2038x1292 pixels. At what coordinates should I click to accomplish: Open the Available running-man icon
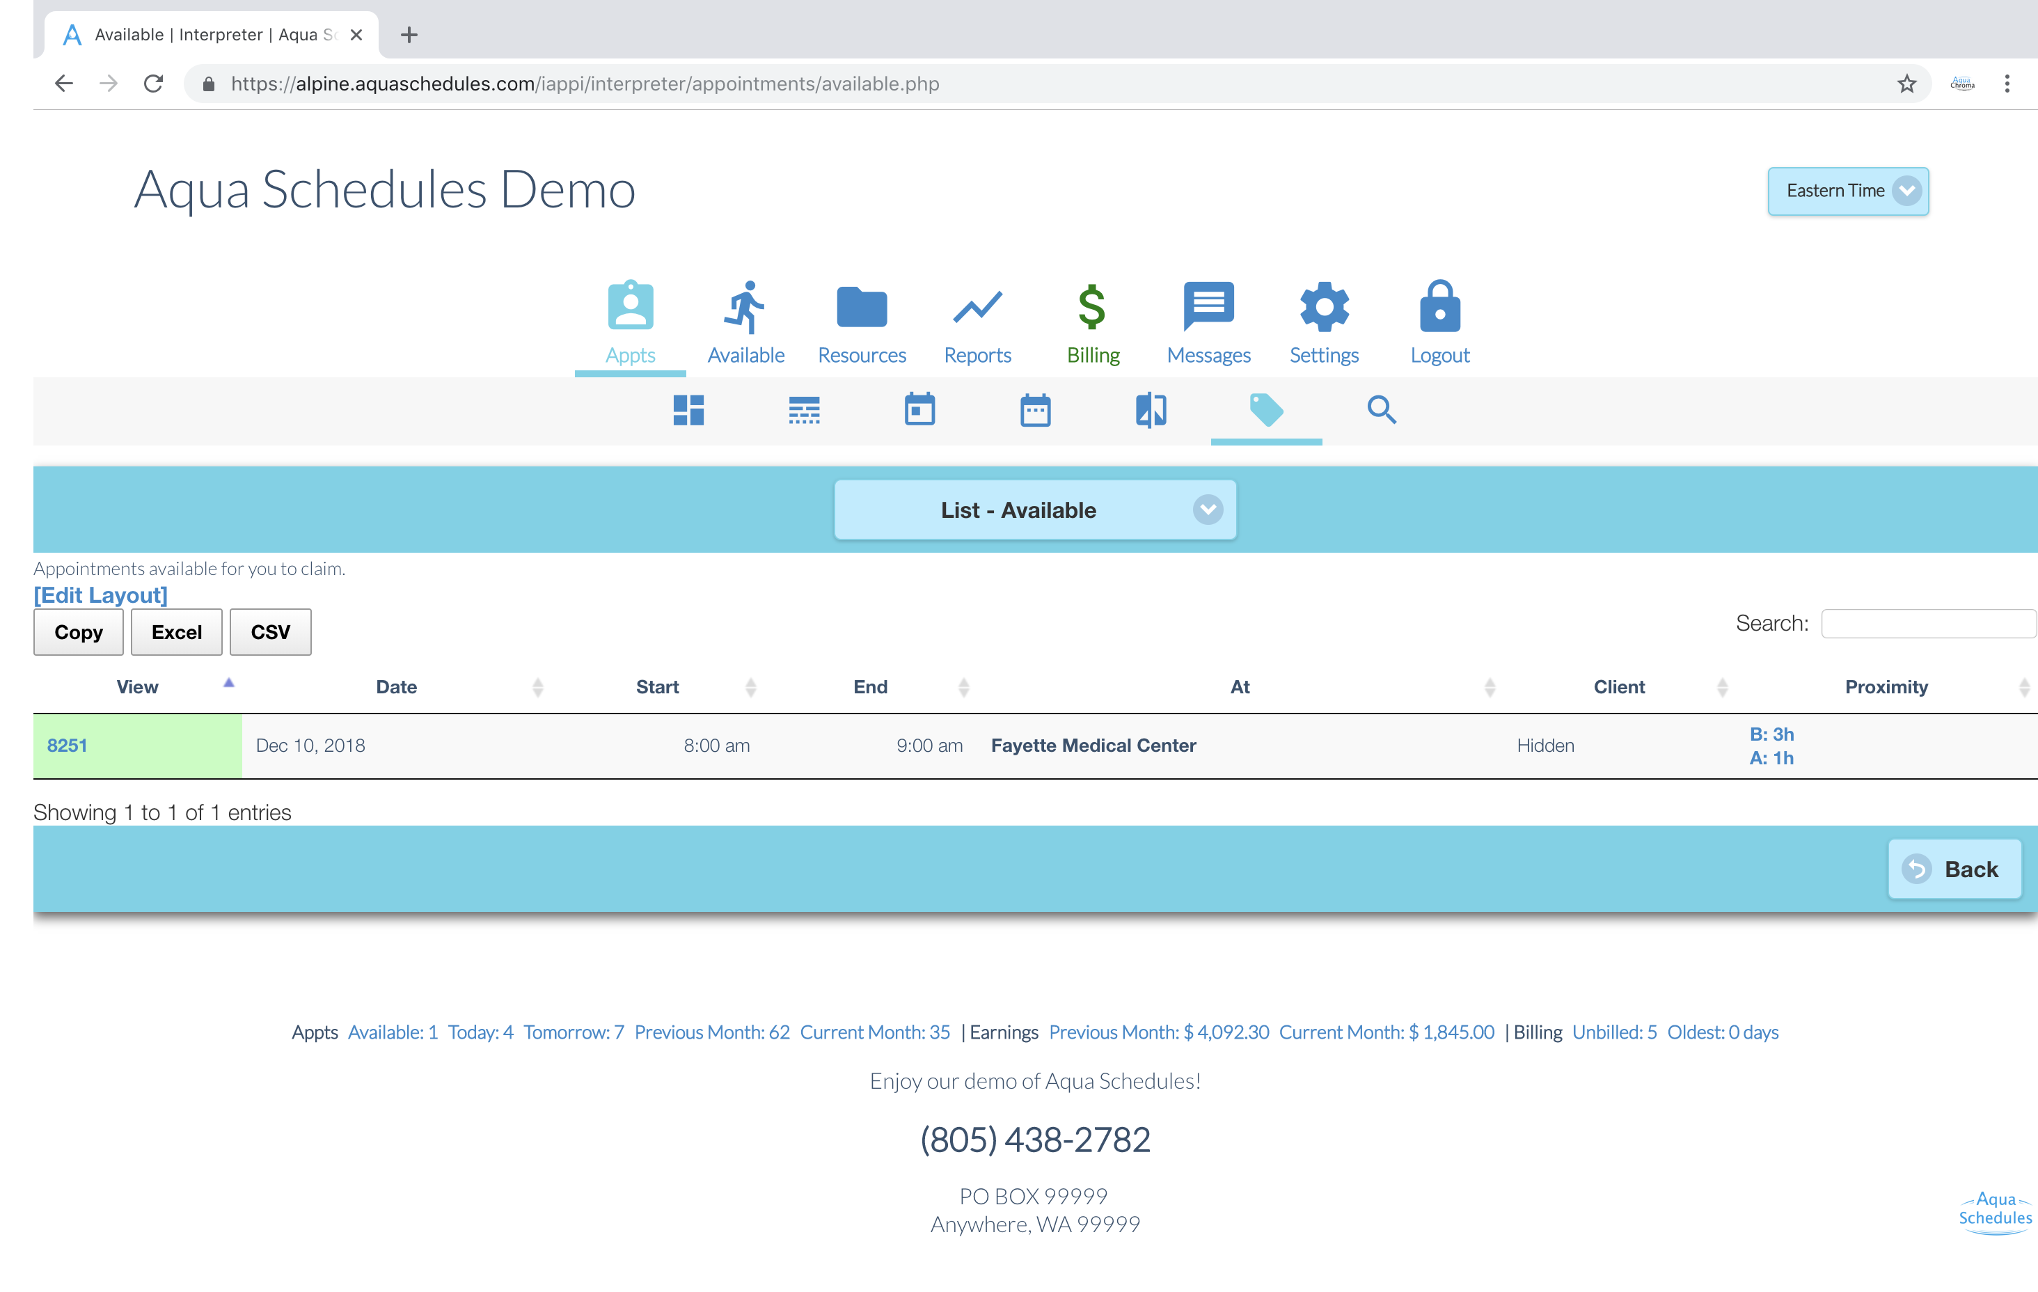(745, 306)
